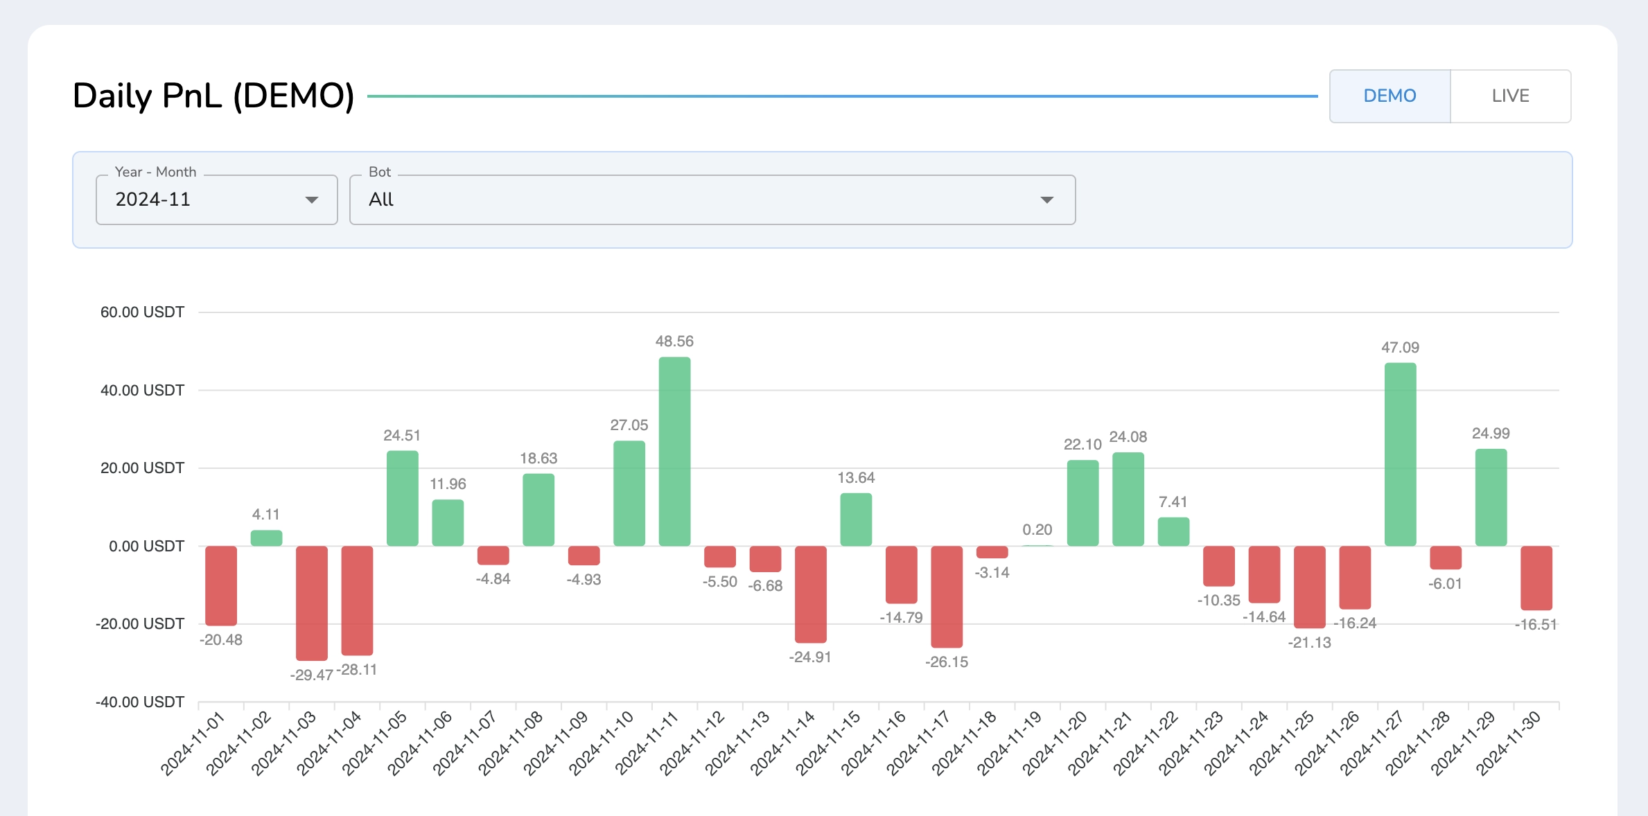1648x816 pixels.
Task: Click the red -21.13 bar for 2024-11-25
Action: click(x=1310, y=587)
